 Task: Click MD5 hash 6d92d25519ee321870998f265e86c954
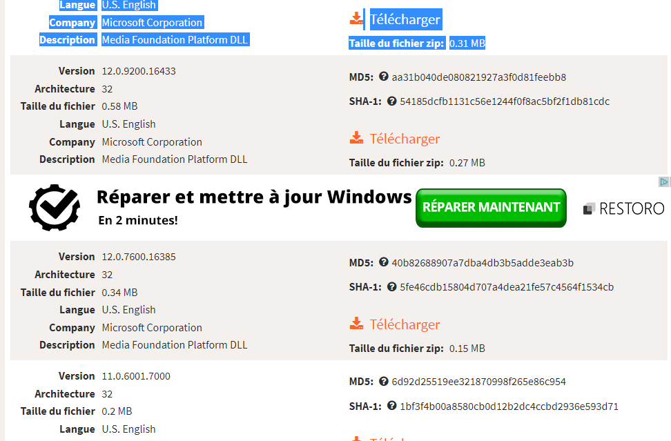coord(479,382)
